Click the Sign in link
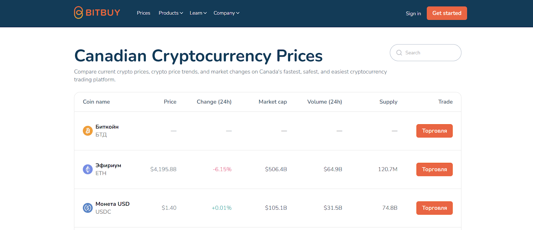The image size is (533, 230). coord(413,13)
